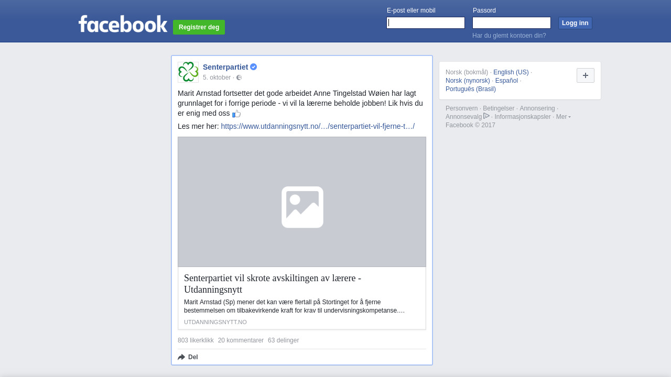671x377 pixels.
Task: View the 803 likerklikk count
Action: [196, 340]
